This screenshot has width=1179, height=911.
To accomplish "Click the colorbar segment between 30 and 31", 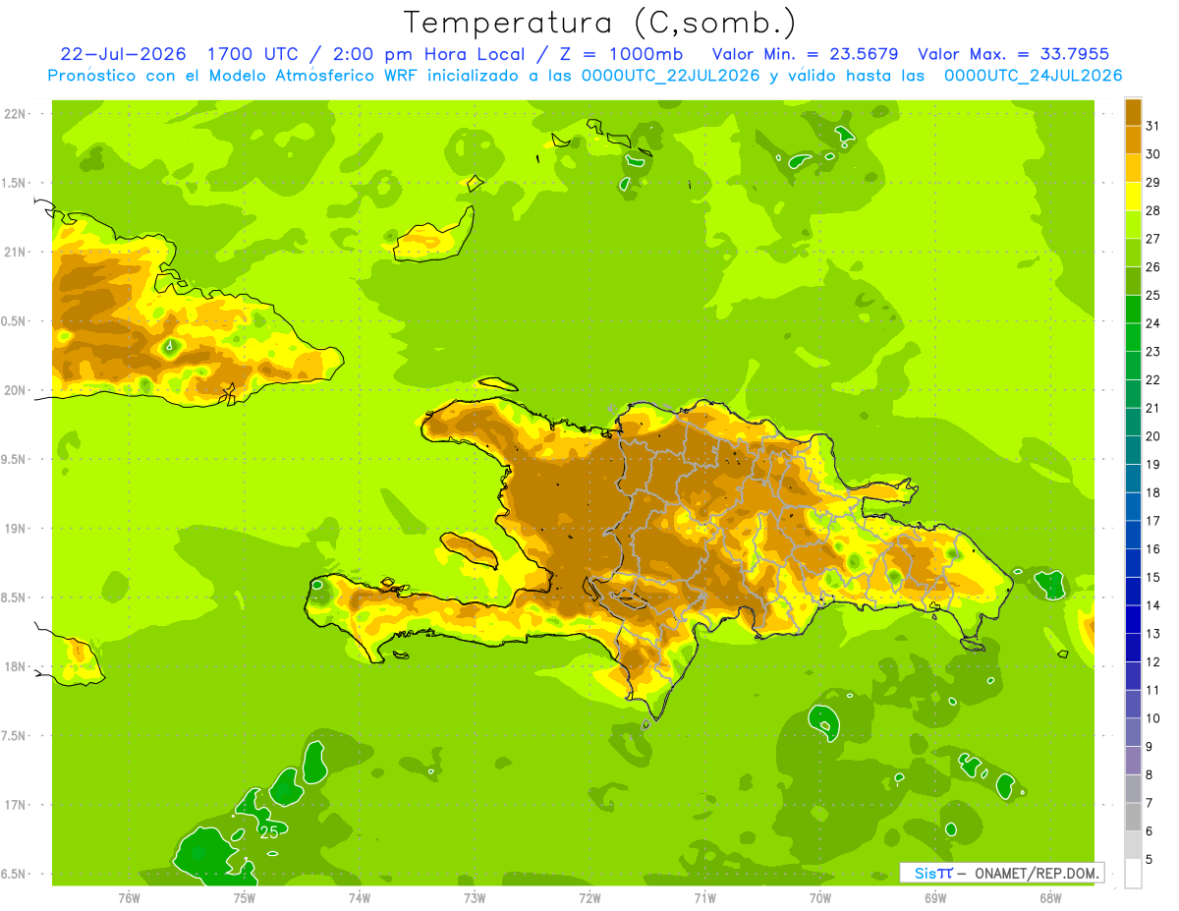I will (1132, 140).
